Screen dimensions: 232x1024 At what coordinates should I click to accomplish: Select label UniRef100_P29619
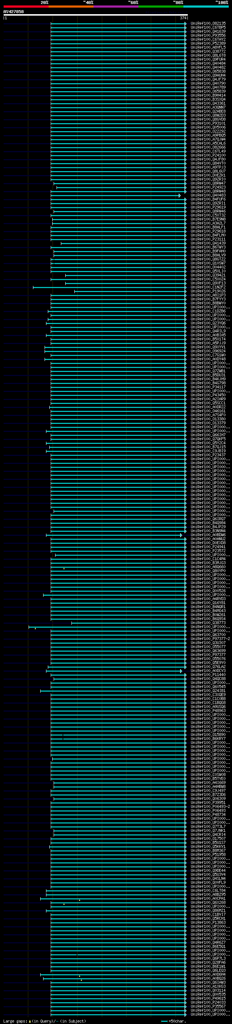[x=208, y=207]
